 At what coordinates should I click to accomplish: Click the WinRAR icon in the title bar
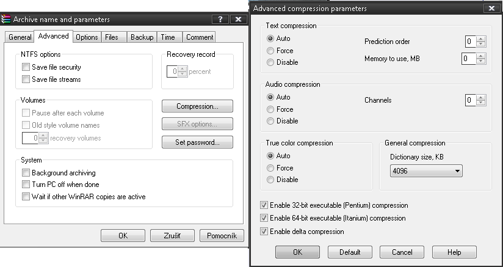tap(7, 20)
